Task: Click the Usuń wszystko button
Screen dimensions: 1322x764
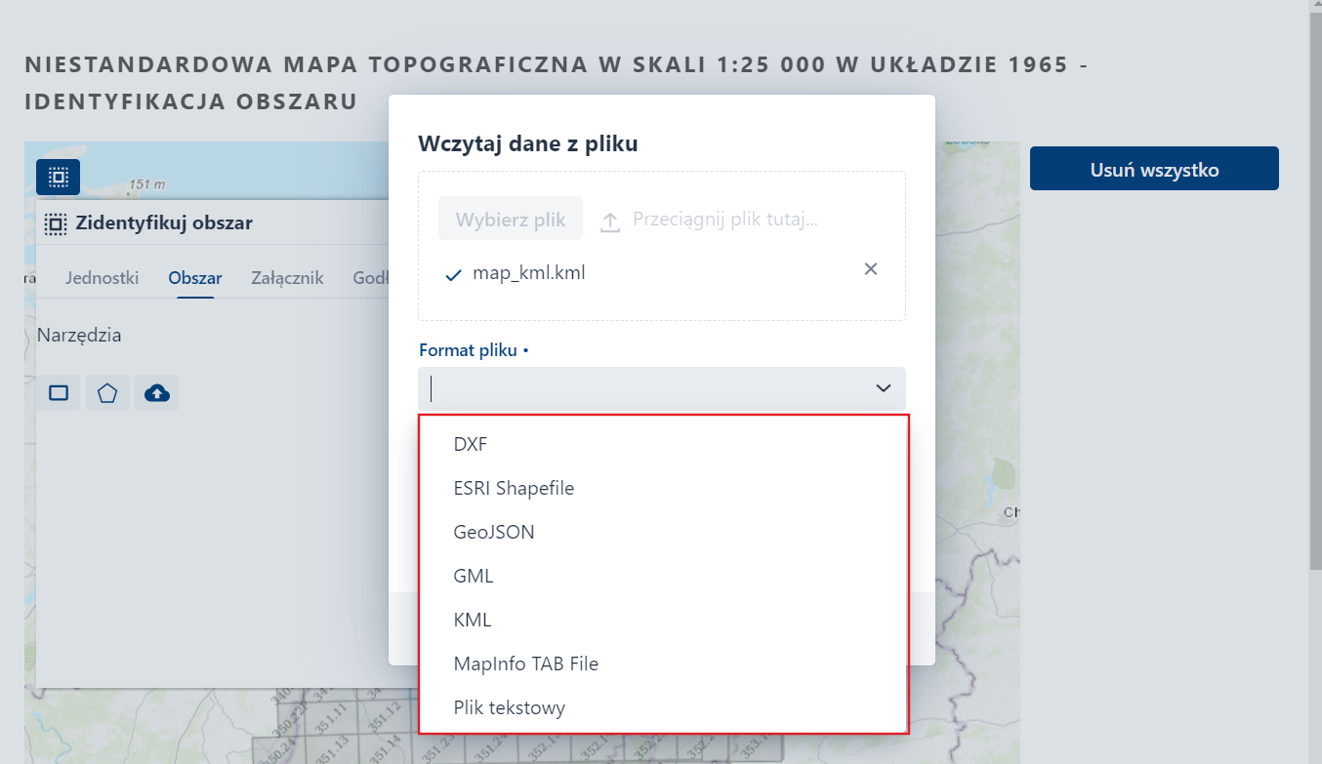Action: click(1153, 168)
